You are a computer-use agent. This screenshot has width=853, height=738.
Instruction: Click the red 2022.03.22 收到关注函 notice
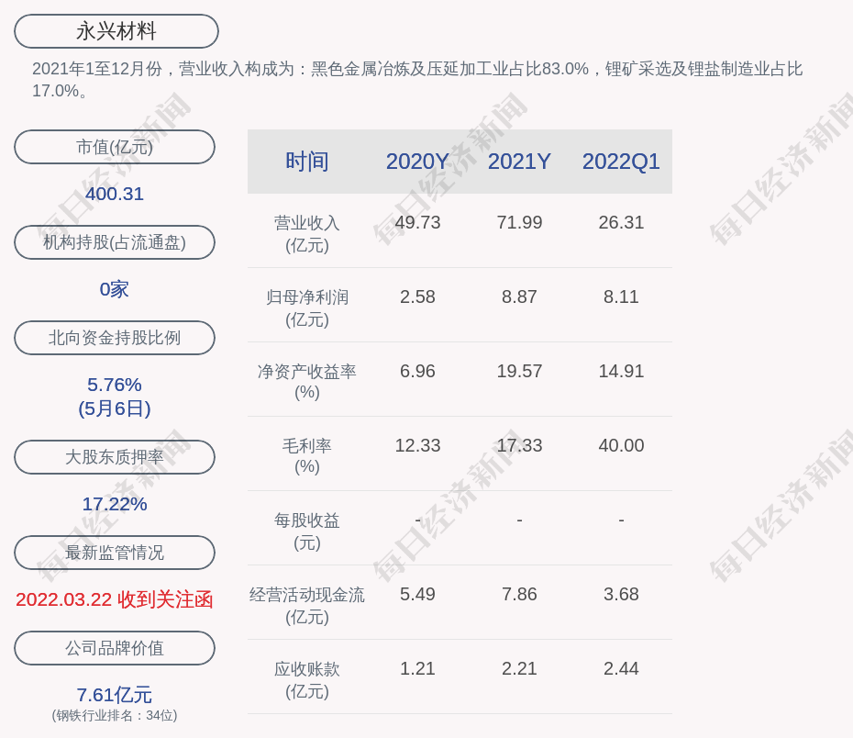click(115, 599)
